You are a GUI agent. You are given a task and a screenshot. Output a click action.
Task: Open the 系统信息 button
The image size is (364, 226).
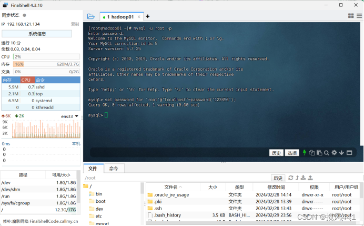pyautogui.click(x=37, y=34)
